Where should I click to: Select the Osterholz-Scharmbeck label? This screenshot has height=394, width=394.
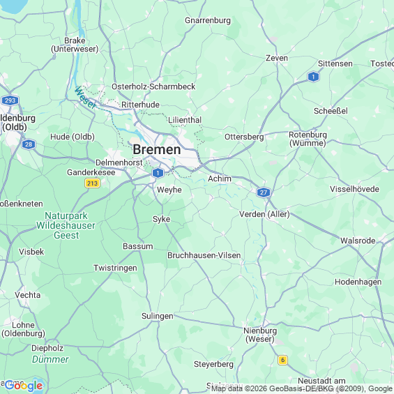[153, 86]
